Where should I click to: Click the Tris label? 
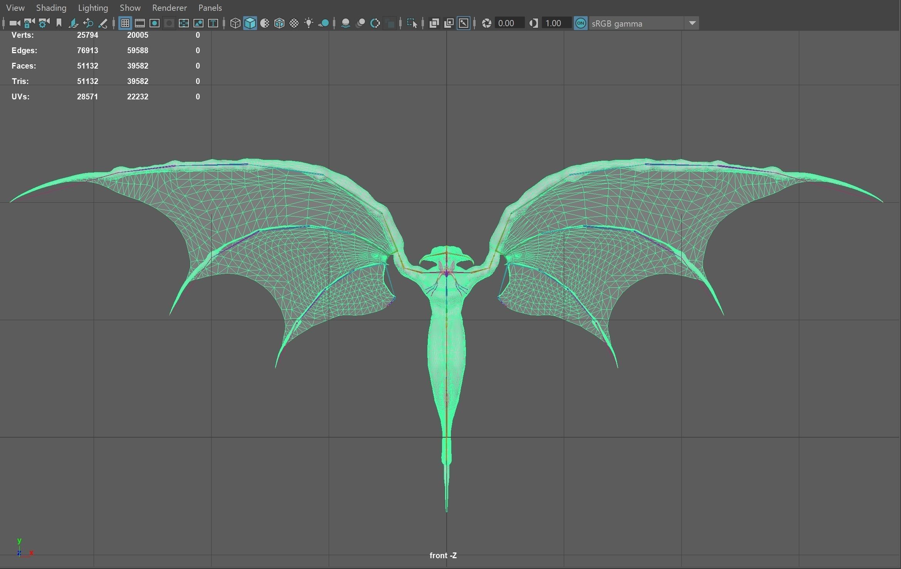click(20, 81)
